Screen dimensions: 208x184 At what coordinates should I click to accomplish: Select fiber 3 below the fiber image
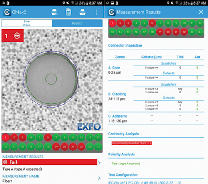tap(22, 137)
